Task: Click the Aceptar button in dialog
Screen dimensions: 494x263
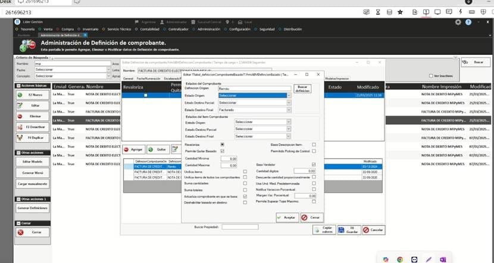Action: coord(287,218)
